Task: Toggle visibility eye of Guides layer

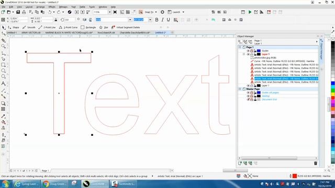Action: [x=248, y=51]
